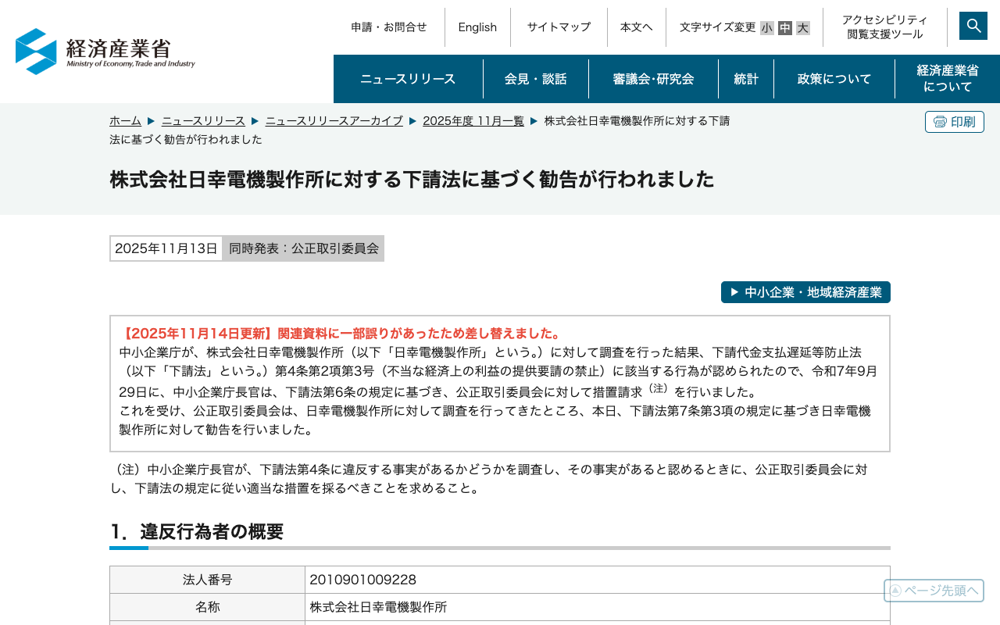Go to ホーム in the breadcrumb

point(125,120)
